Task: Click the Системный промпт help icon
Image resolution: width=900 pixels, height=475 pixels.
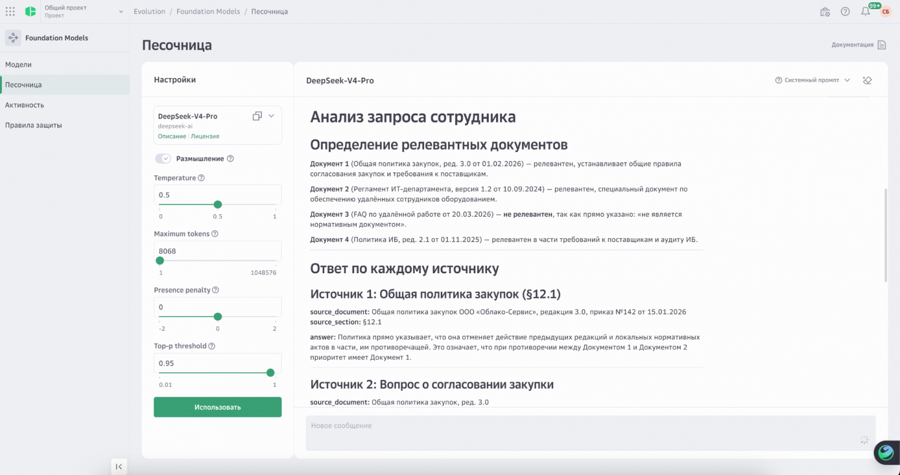Action: point(778,80)
